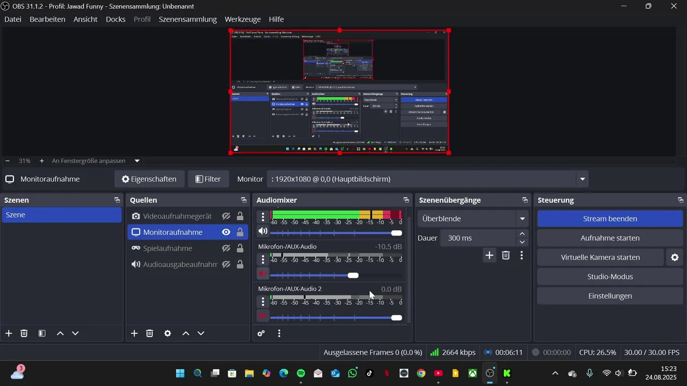Enable Studio-Modus
This screenshot has width=687, height=386.
tap(610, 277)
